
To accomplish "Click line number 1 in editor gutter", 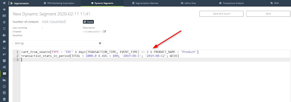I will (17, 52).
